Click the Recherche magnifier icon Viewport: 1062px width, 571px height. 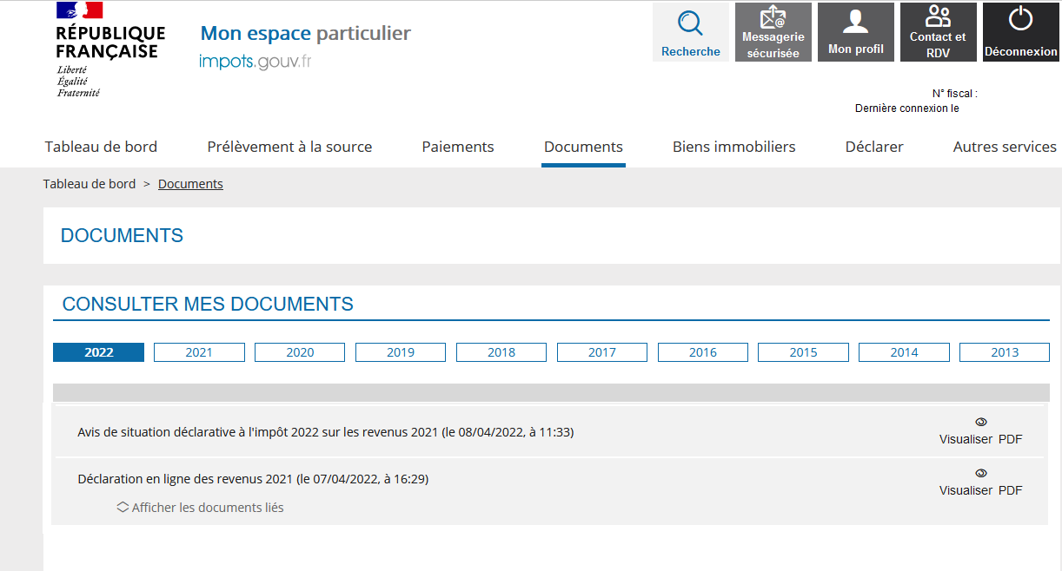click(x=690, y=23)
